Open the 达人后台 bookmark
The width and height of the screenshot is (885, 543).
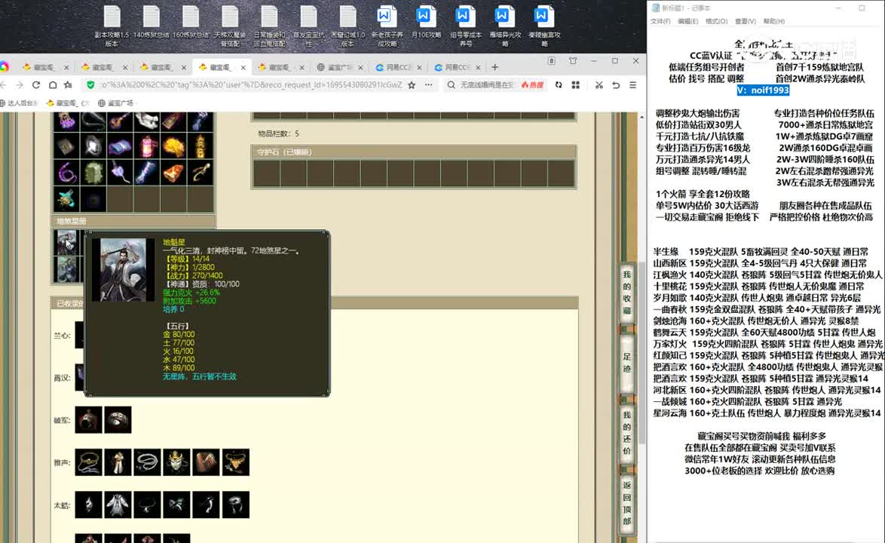[19, 103]
